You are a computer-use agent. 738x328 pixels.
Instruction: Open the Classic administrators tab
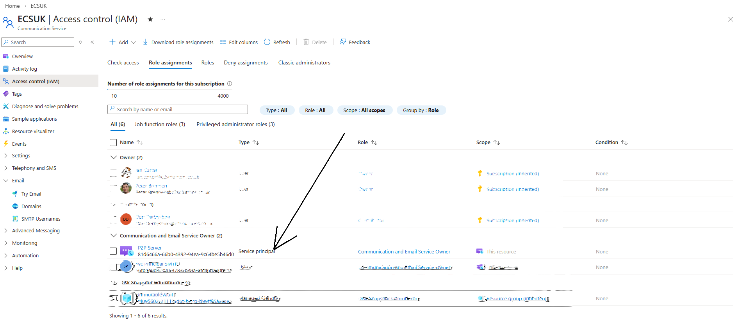[x=304, y=62]
